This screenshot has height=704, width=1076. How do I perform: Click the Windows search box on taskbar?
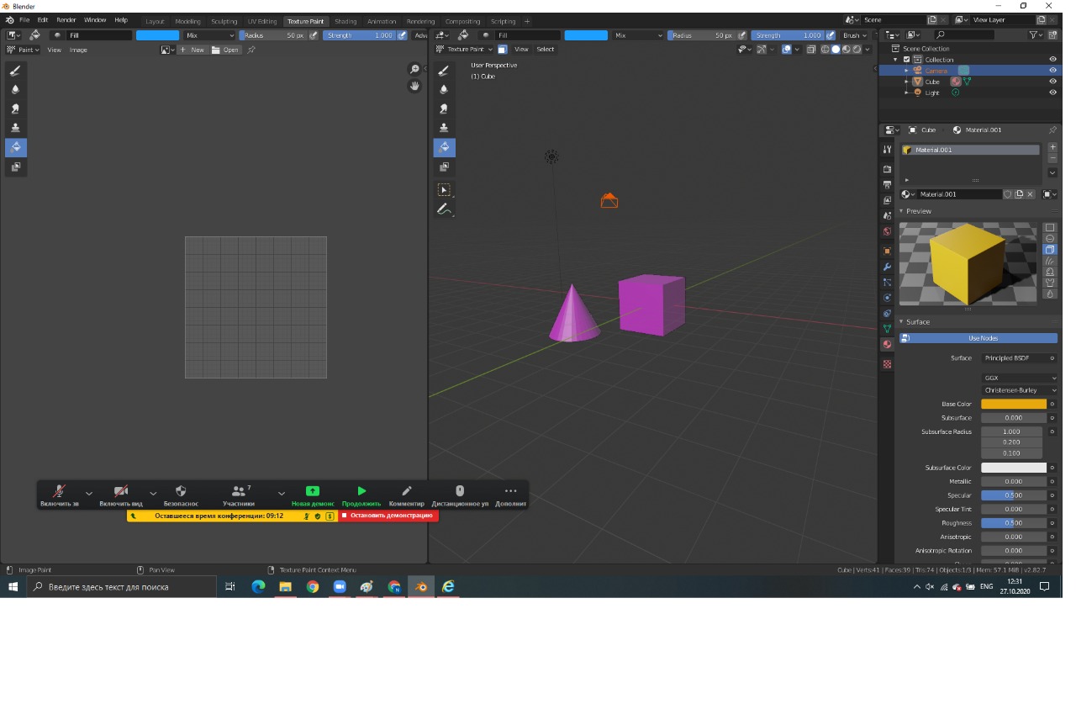(123, 587)
